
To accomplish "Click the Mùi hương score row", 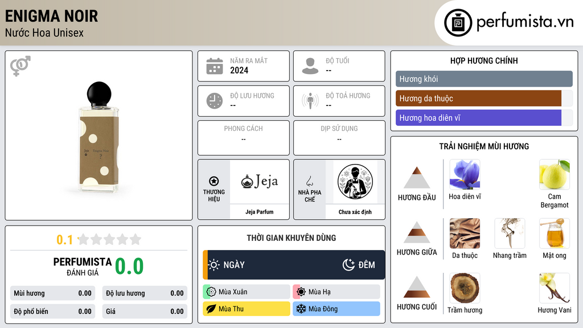I will [x=52, y=293].
